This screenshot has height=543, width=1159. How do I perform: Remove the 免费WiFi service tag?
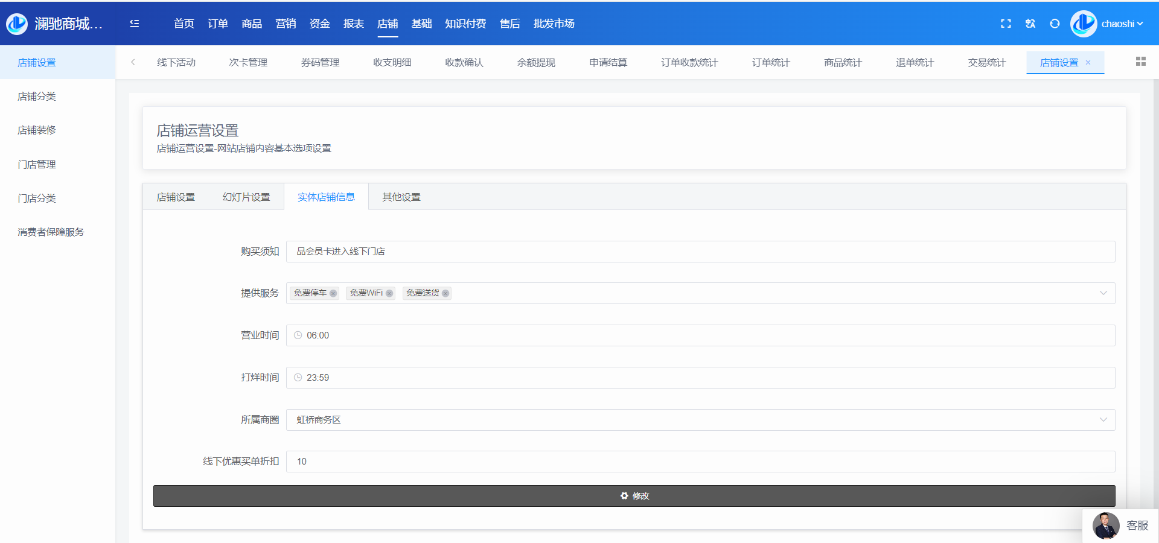(x=389, y=293)
